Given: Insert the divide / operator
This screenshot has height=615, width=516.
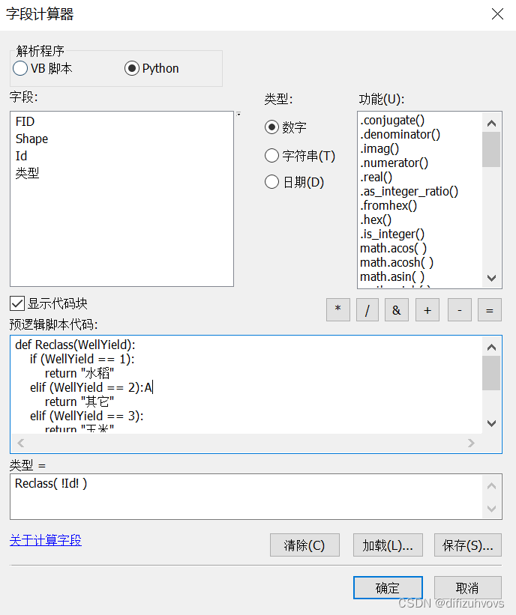Looking at the screenshot, I should (x=367, y=310).
